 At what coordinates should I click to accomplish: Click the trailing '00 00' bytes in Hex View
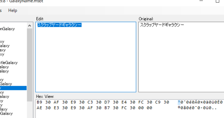point(146,108)
